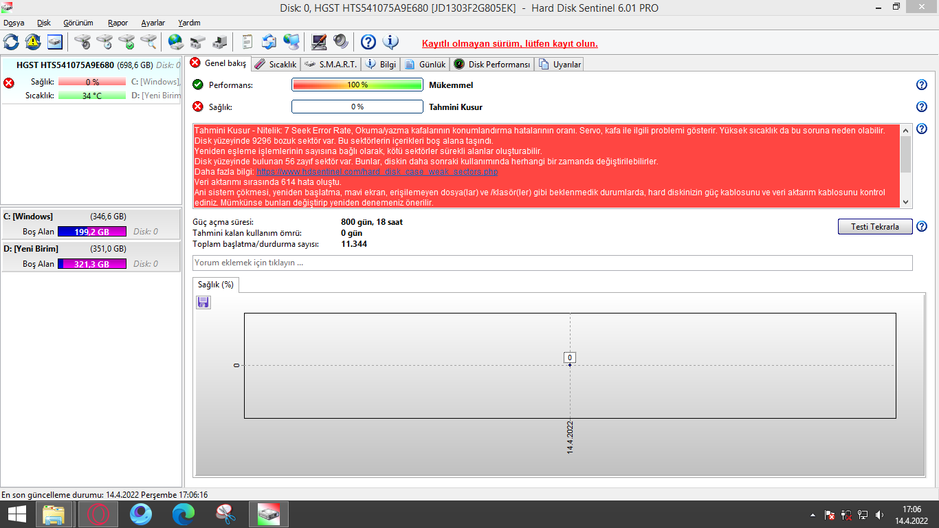Click the envelope with blue arrows toolbar icon

[x=269, y=42]
